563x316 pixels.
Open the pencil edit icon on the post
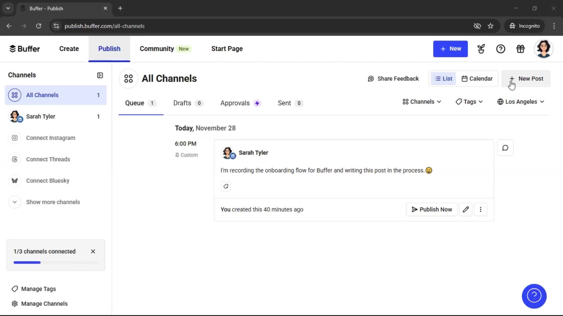[466, 209]
